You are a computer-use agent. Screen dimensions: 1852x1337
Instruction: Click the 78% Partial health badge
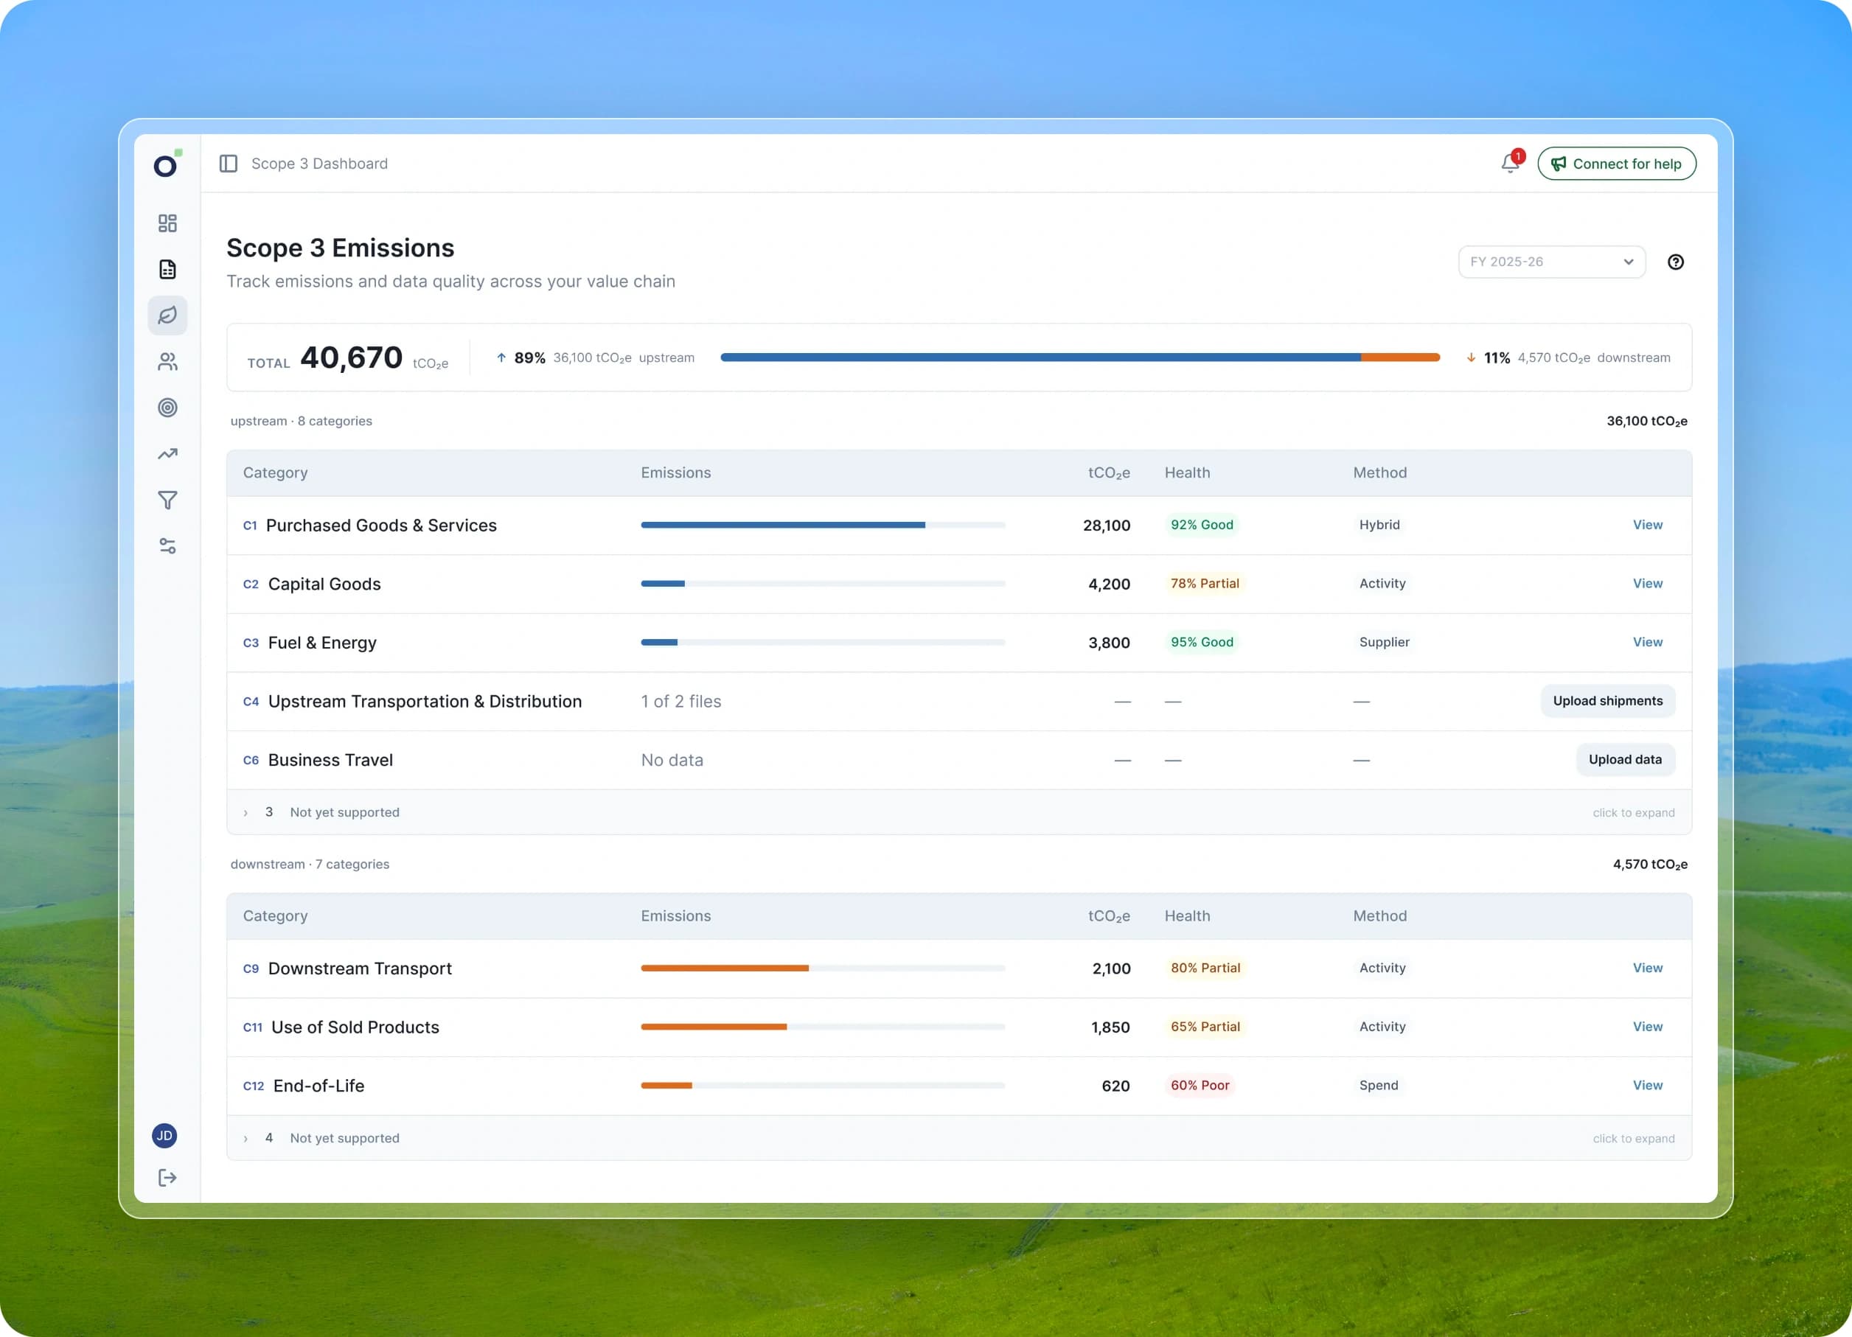(x=1205, y=584)
